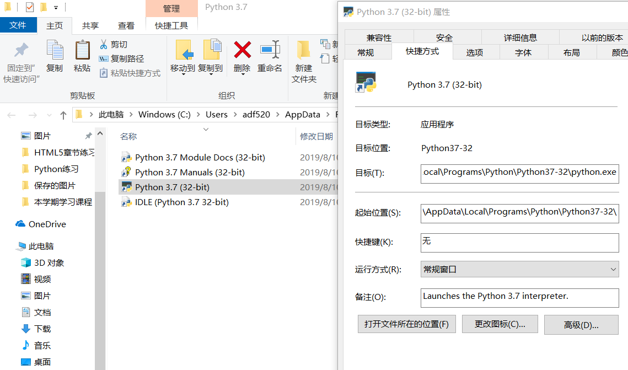Click the Rename icon in ribbon
Viewport: 628px width, 370px height.
point(270,50)
